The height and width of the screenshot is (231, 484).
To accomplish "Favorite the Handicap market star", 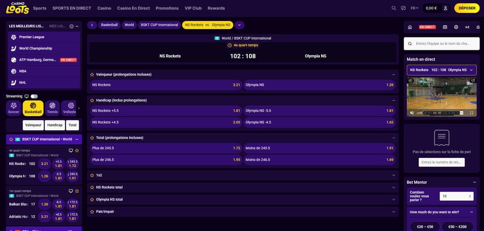I will [x=92, y=100].
